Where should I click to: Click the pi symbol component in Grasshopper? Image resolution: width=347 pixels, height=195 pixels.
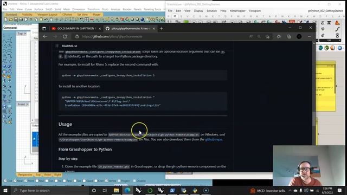(x=329, y=23)
